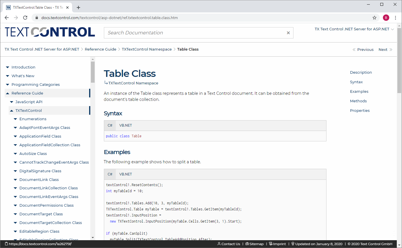Viewport: 402px width, 248px height.
Task: Click the page vertical scrollbar thumb
Action: [x=399, y=60]
